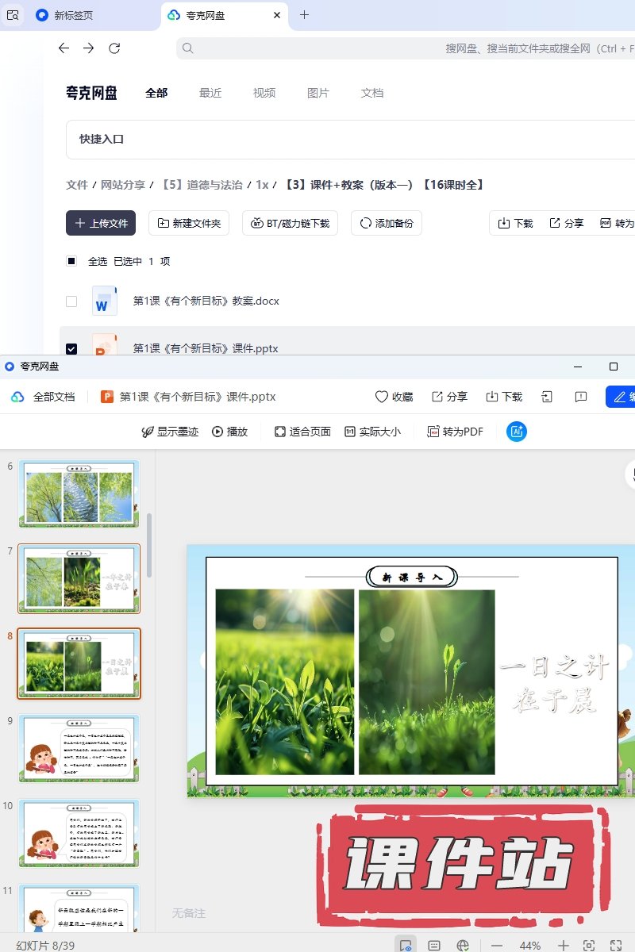The image size is (635, 952).
Task: Click the 转为PDF icon in viewer toolbar
Action: pyautogui.click(x=433, y=432)
